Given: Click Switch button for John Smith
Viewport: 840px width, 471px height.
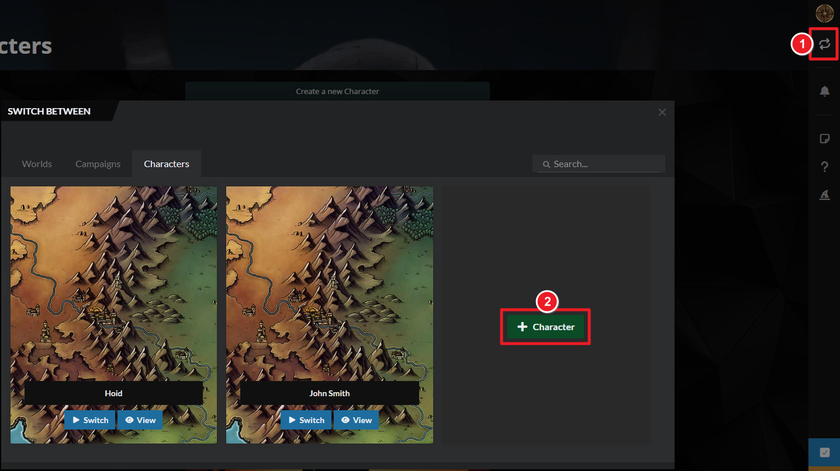Looking at the screenshot, I should point(306,420).
